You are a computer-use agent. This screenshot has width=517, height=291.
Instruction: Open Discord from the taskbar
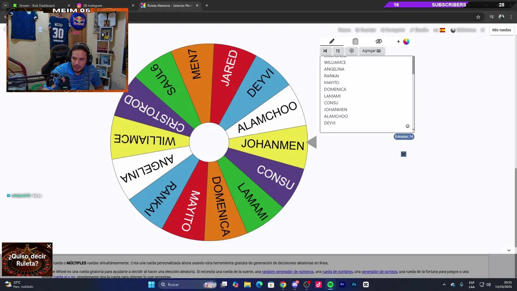295,285
